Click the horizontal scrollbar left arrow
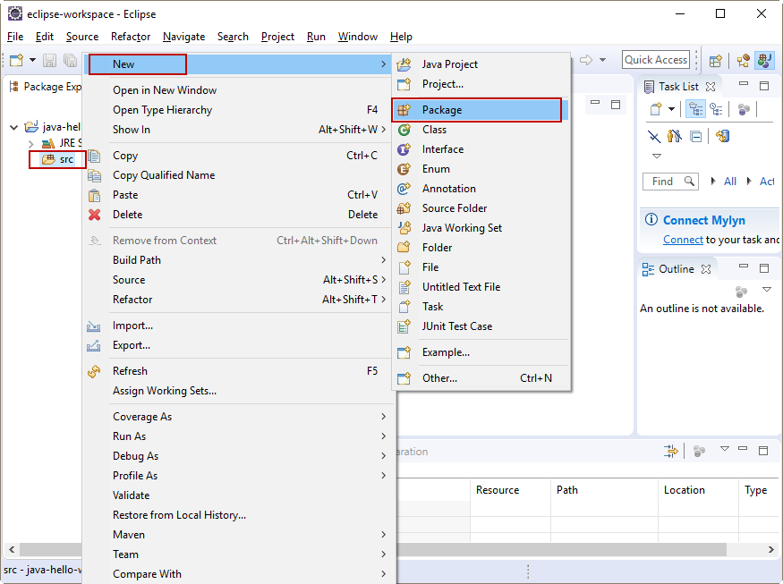Image resolution: width=783 pixels, height=584 pixels. click(x=12, y=549)
